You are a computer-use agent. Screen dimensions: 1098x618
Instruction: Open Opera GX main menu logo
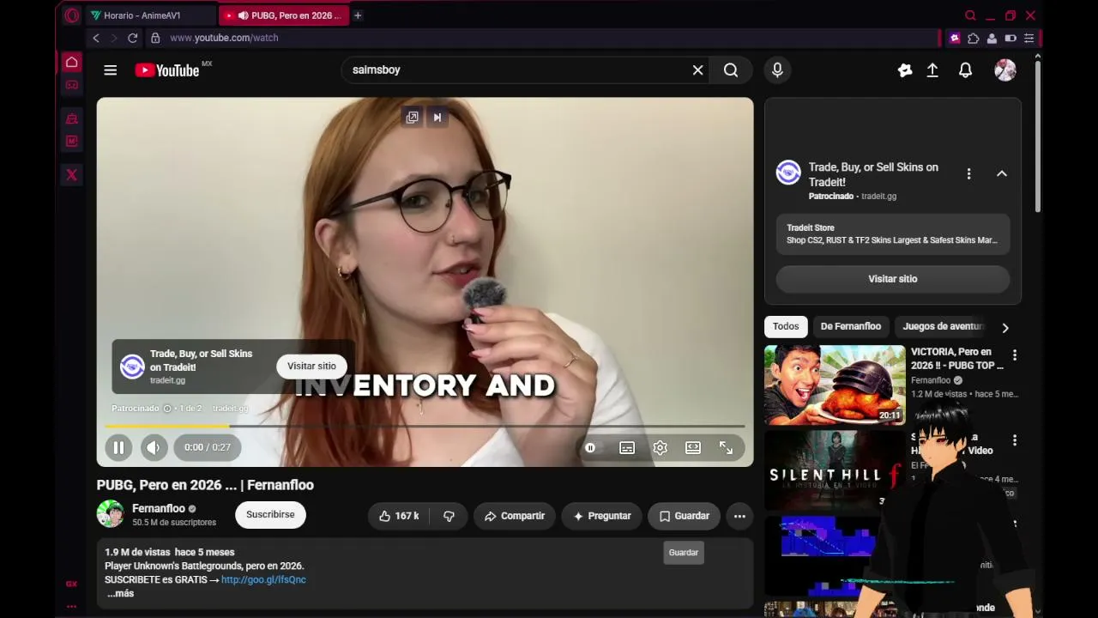coord(72,15)
